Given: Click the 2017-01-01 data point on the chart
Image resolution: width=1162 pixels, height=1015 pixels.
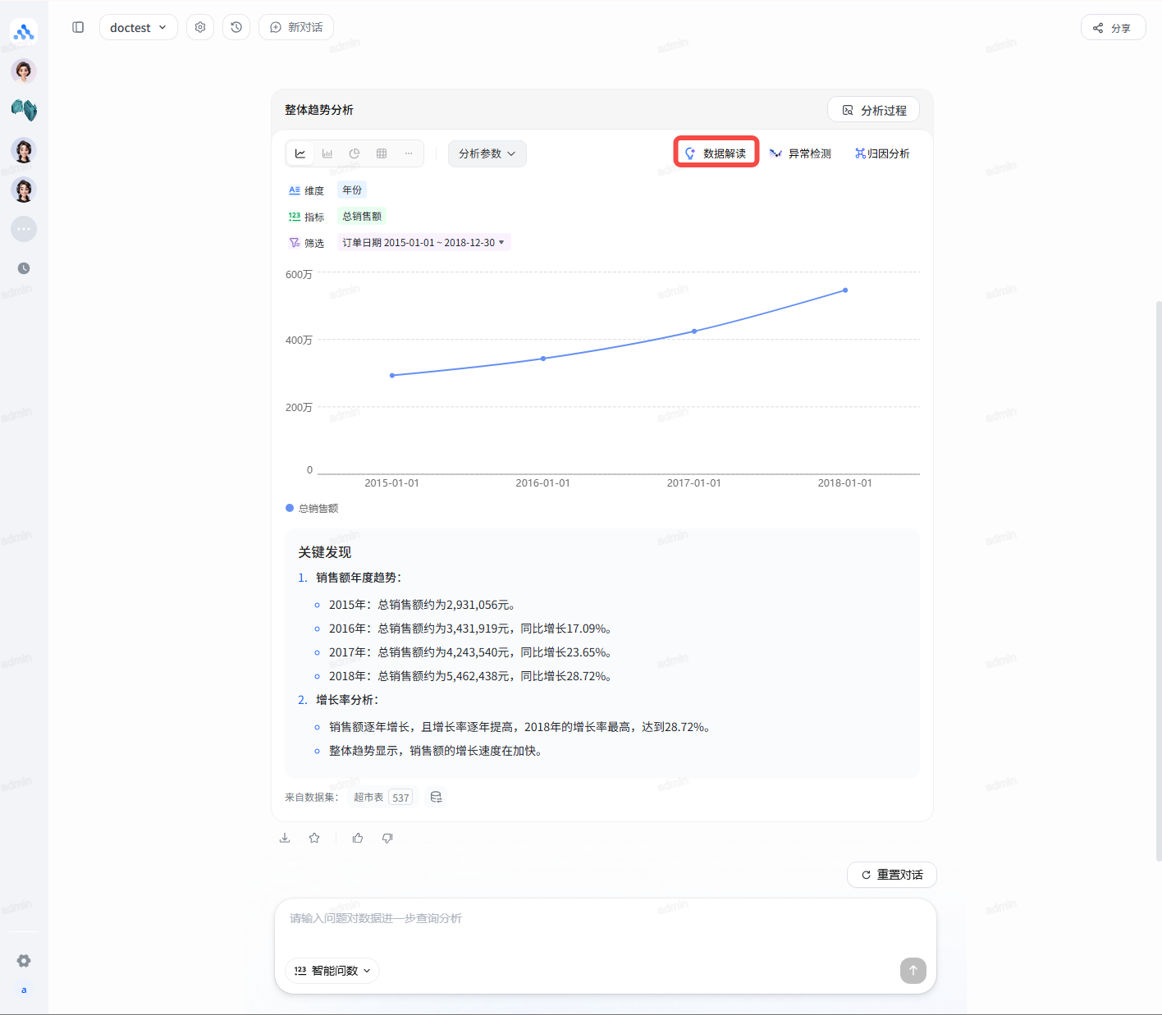Looking at the screenshot, I should coord(694,331).
